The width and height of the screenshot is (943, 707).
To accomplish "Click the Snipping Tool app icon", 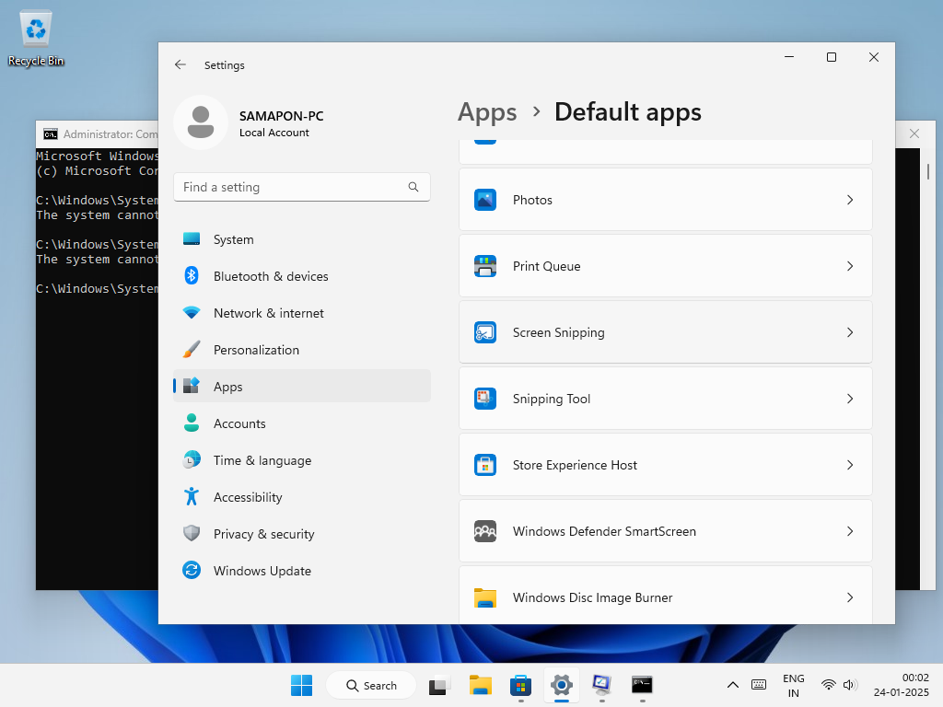I will [x=484, y=398].
